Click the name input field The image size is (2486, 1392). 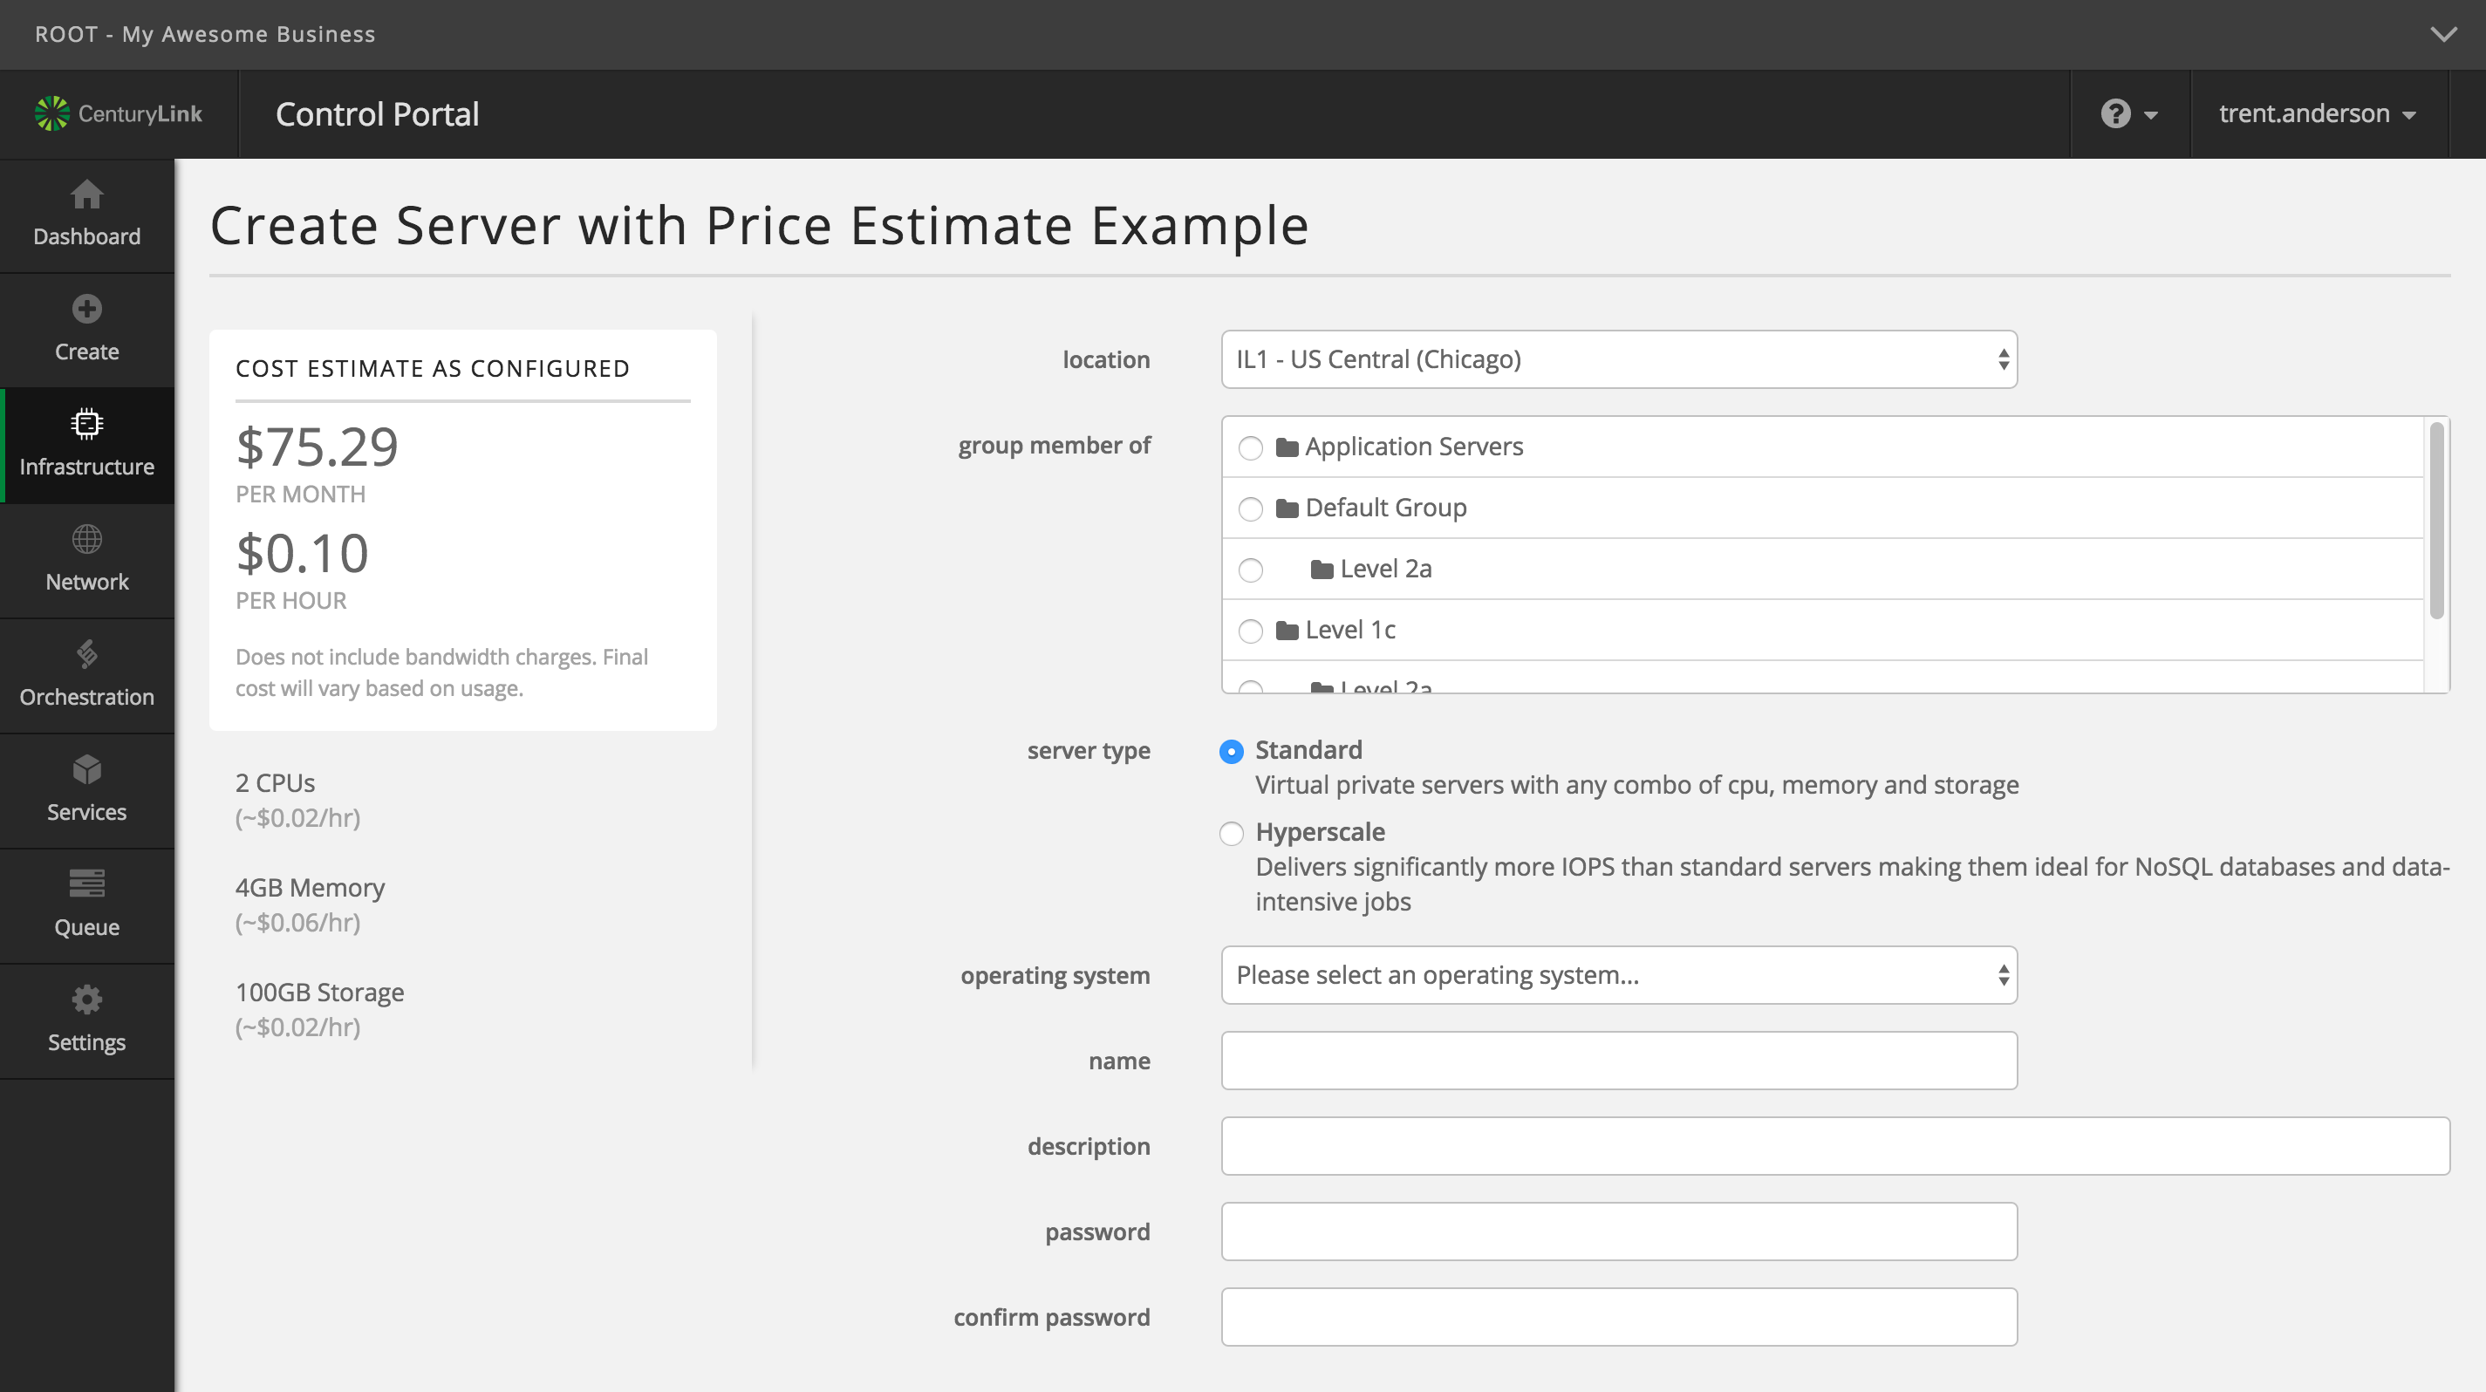tap(1621, 1061)
